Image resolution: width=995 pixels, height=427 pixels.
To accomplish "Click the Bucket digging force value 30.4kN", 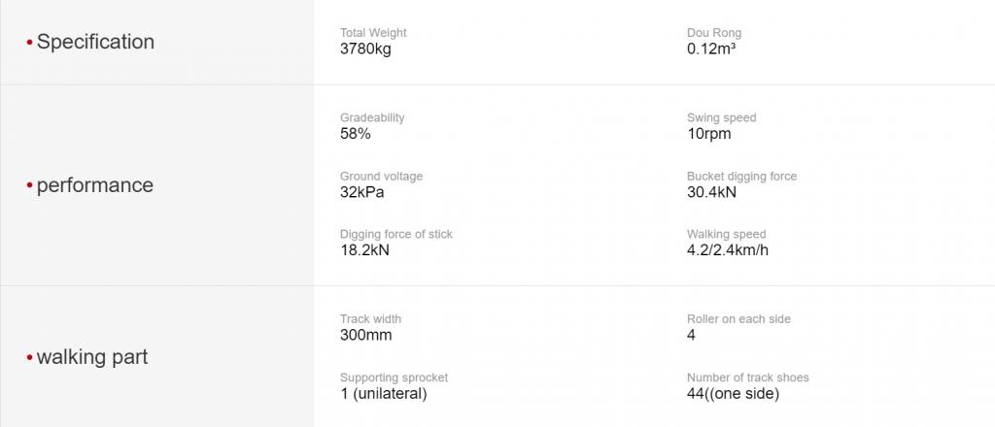I will click(711, 192).
